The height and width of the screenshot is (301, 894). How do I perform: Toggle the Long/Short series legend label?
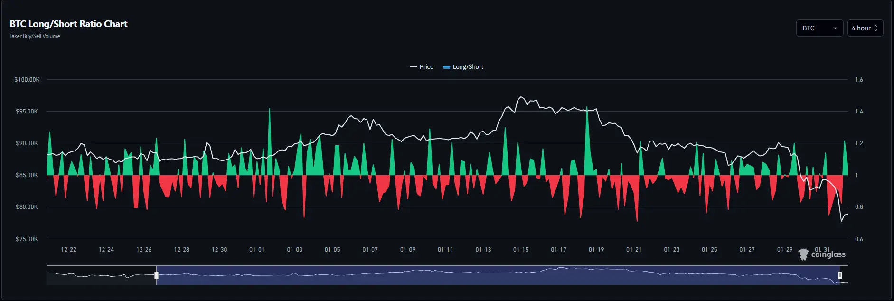tap(468, 67)
